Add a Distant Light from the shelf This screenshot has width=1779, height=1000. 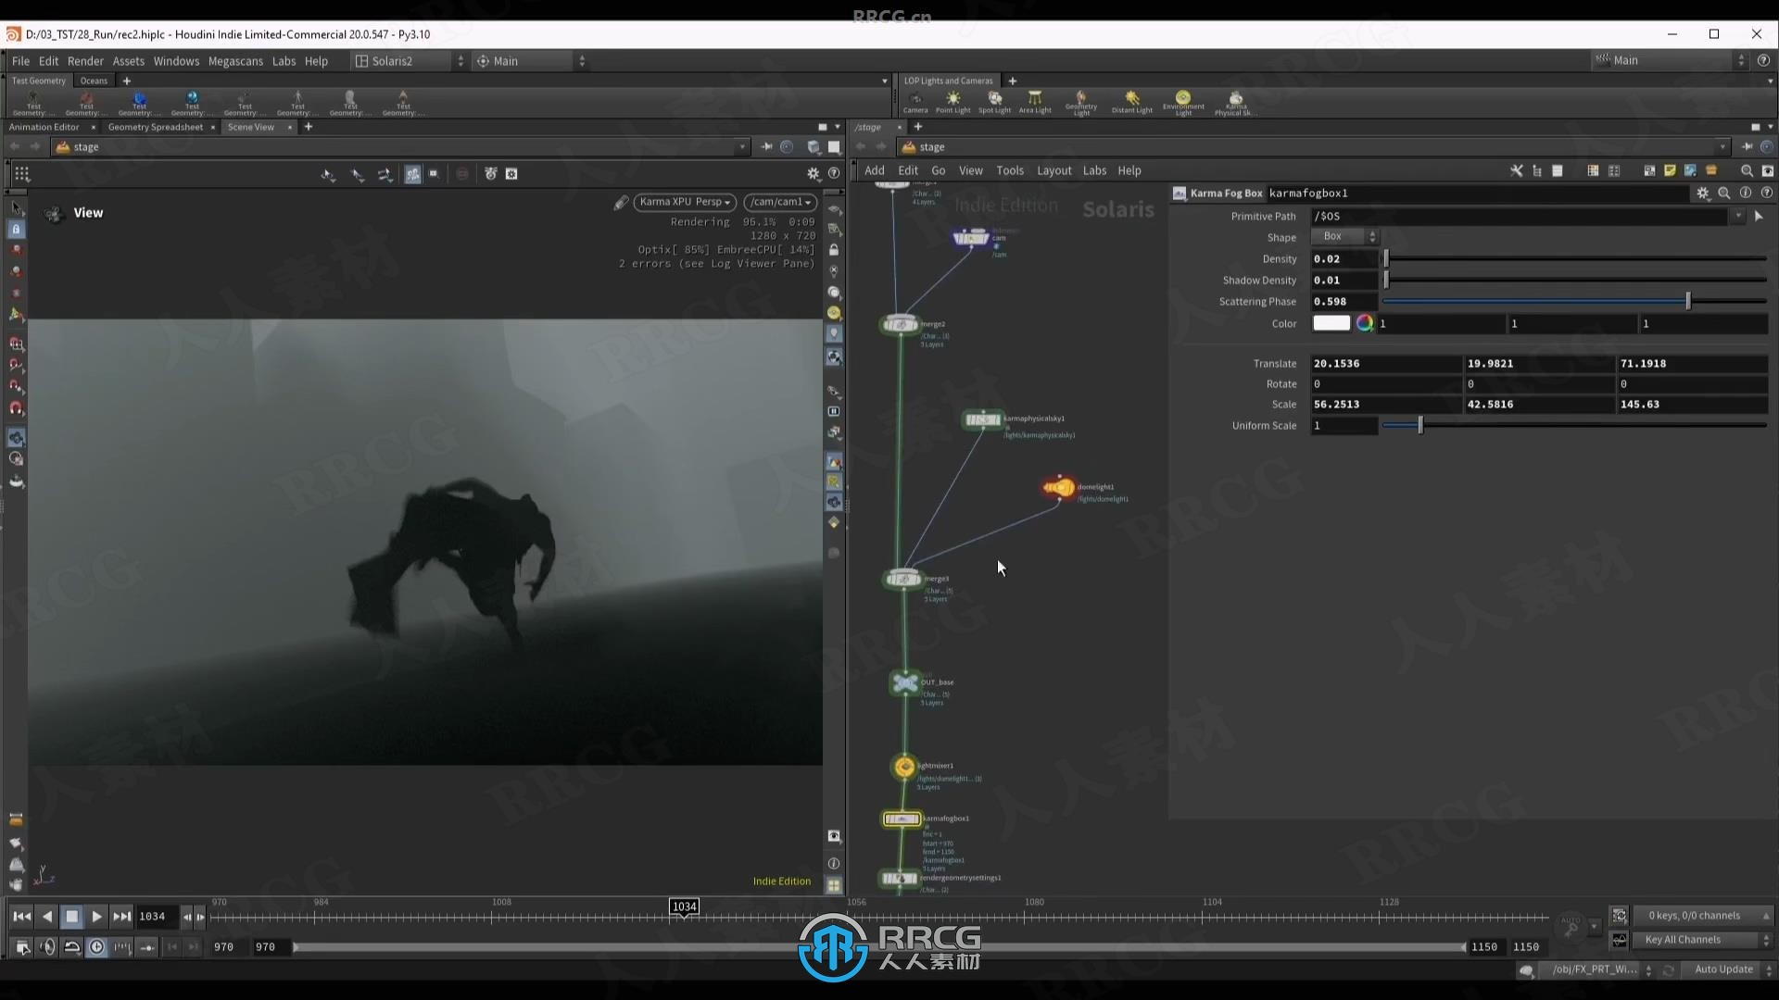point(1131,101)
